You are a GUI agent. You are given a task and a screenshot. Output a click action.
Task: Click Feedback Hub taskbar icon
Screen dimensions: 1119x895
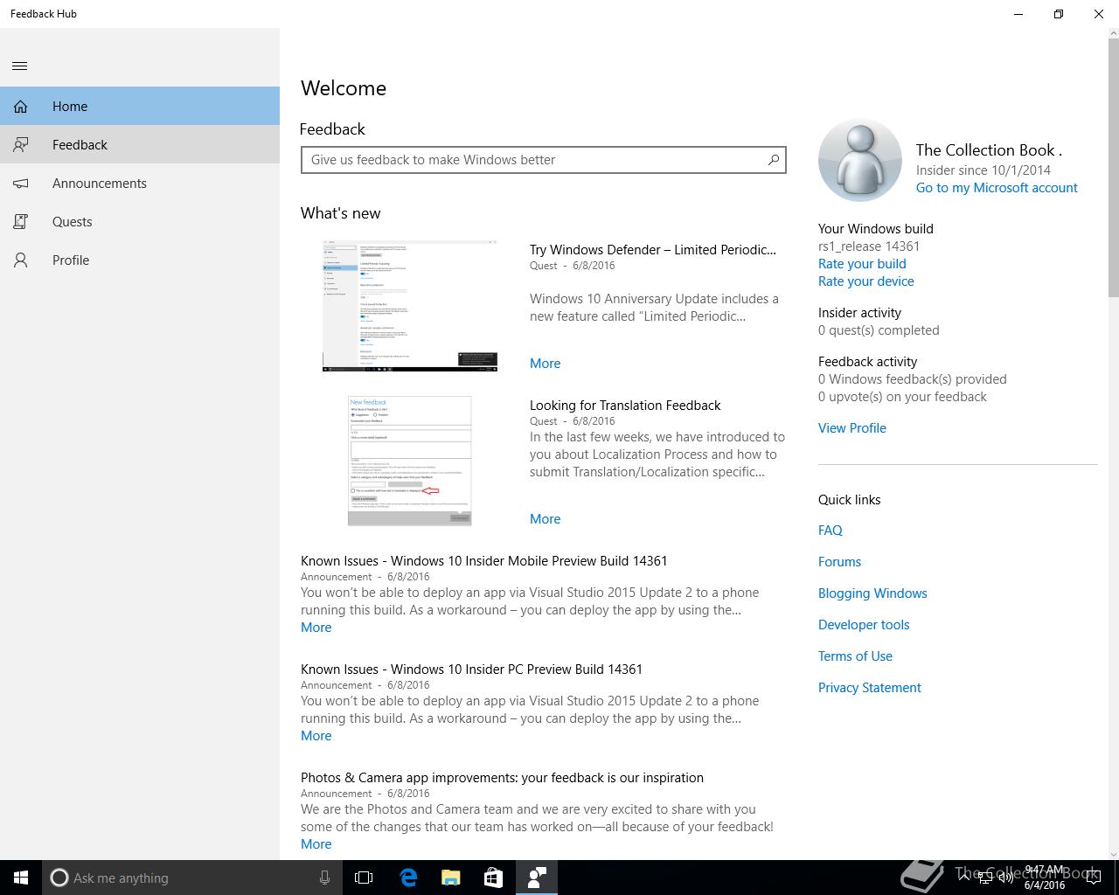tap(537, 878)
